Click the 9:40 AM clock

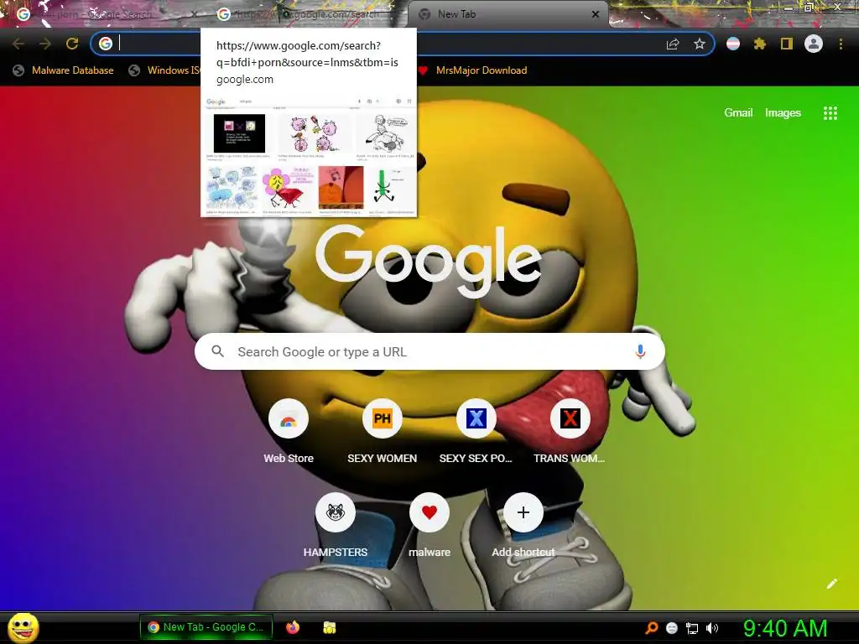click(785, 628)
